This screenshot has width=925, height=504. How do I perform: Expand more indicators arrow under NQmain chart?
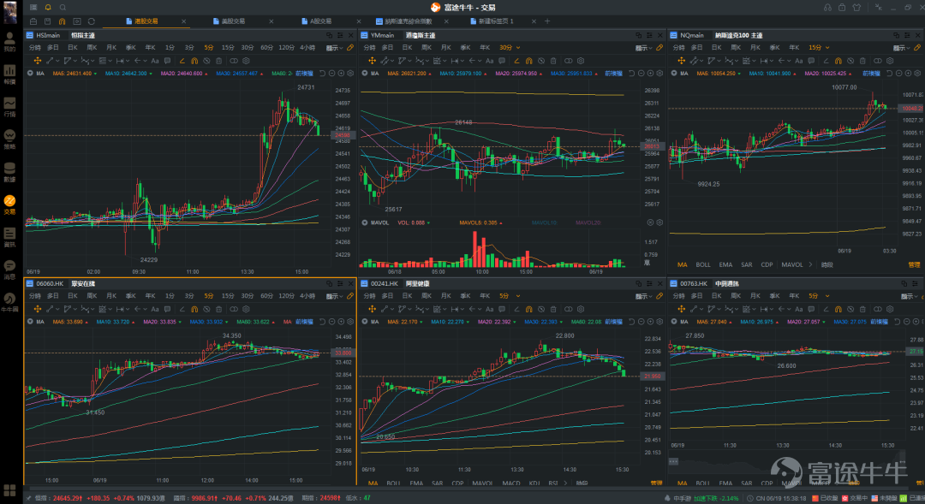[x=810, y=264]
